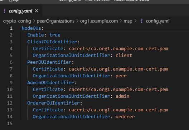Viewport: 189px width, 130px height.
Task: Click the certificate path on line 7
Action: [x=118, y=69]
